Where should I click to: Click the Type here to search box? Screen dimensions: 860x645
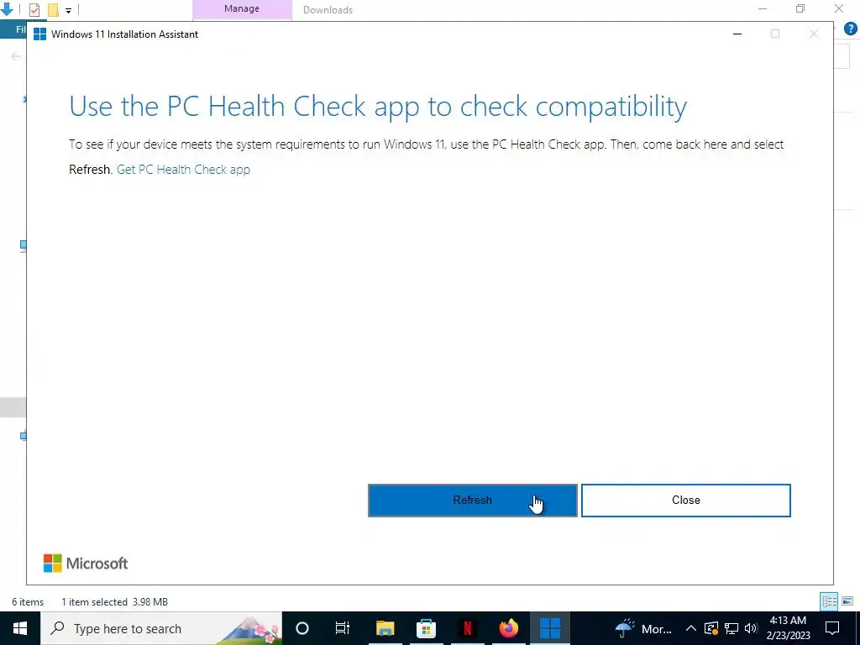161,628
